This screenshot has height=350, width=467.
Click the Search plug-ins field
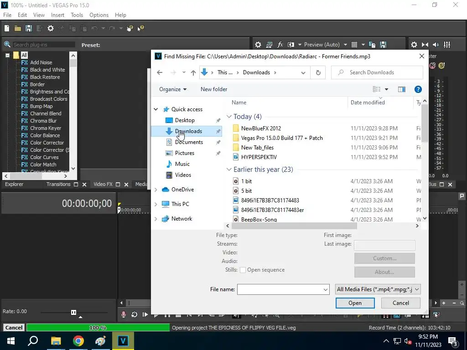click(x=43, y=45)
